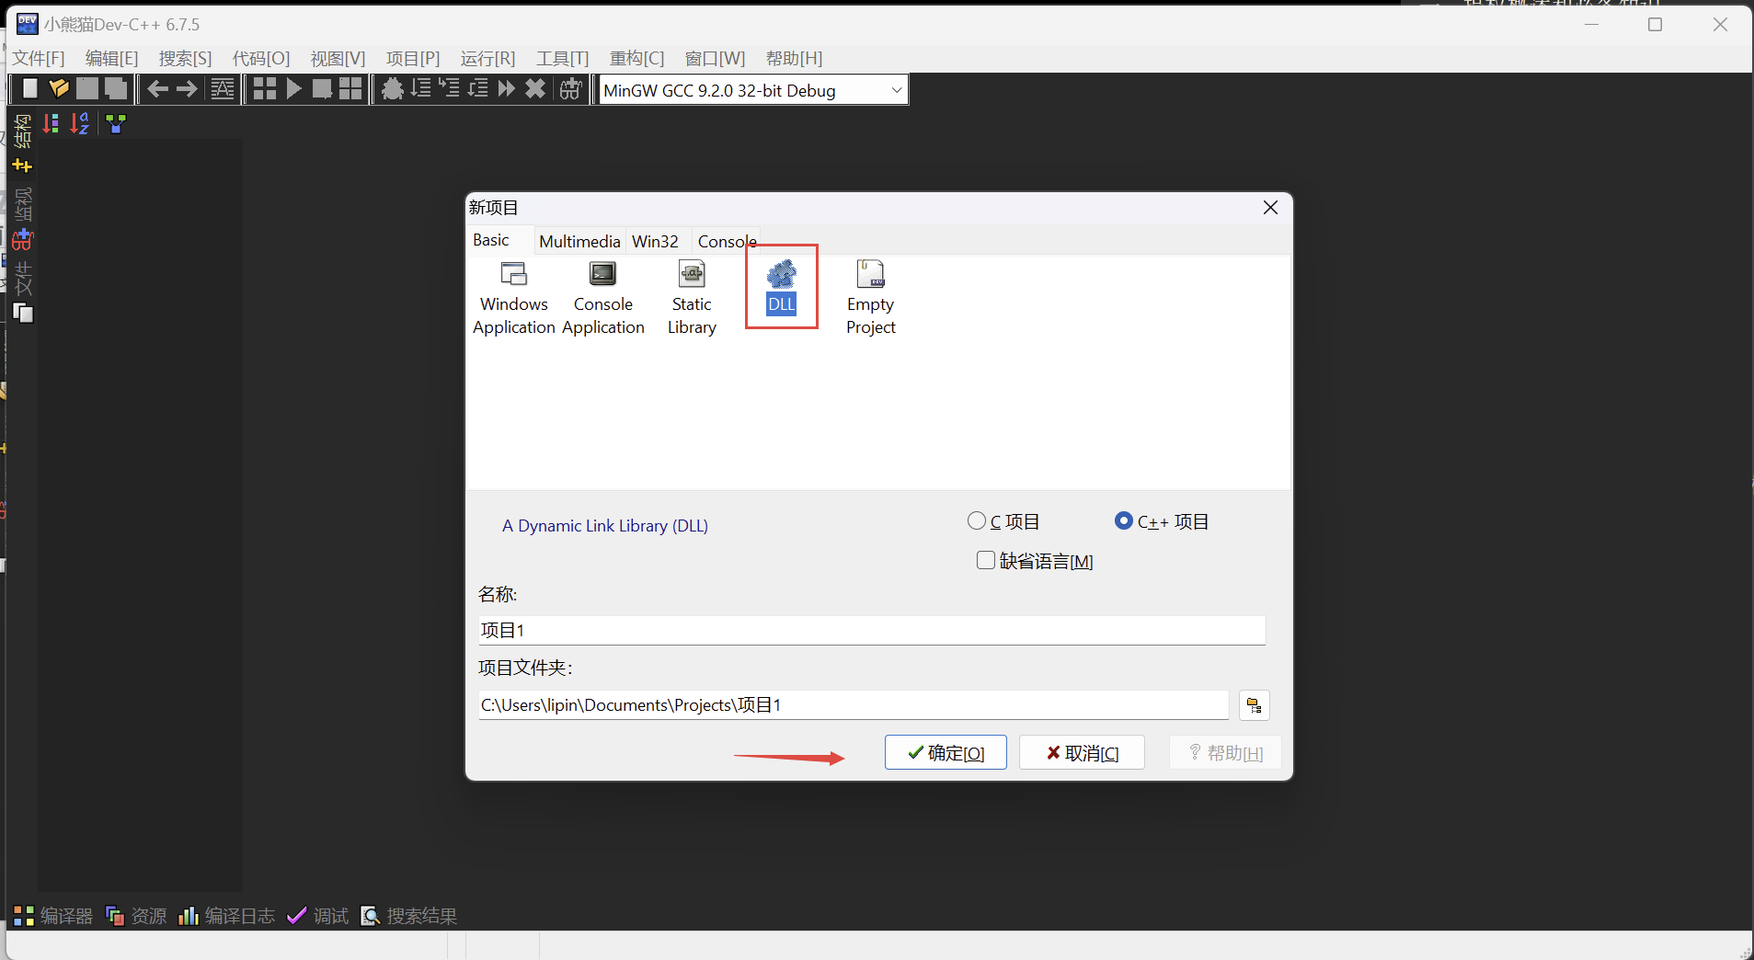Viewport: 1754px width, 960px height.
Task: Start debugging with the bug icon
Action: click(393, 89)
